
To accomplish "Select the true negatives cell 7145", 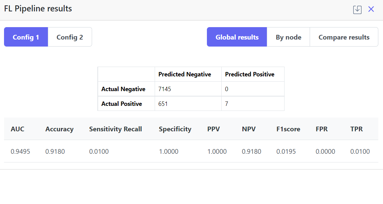I will pos(165,89).
